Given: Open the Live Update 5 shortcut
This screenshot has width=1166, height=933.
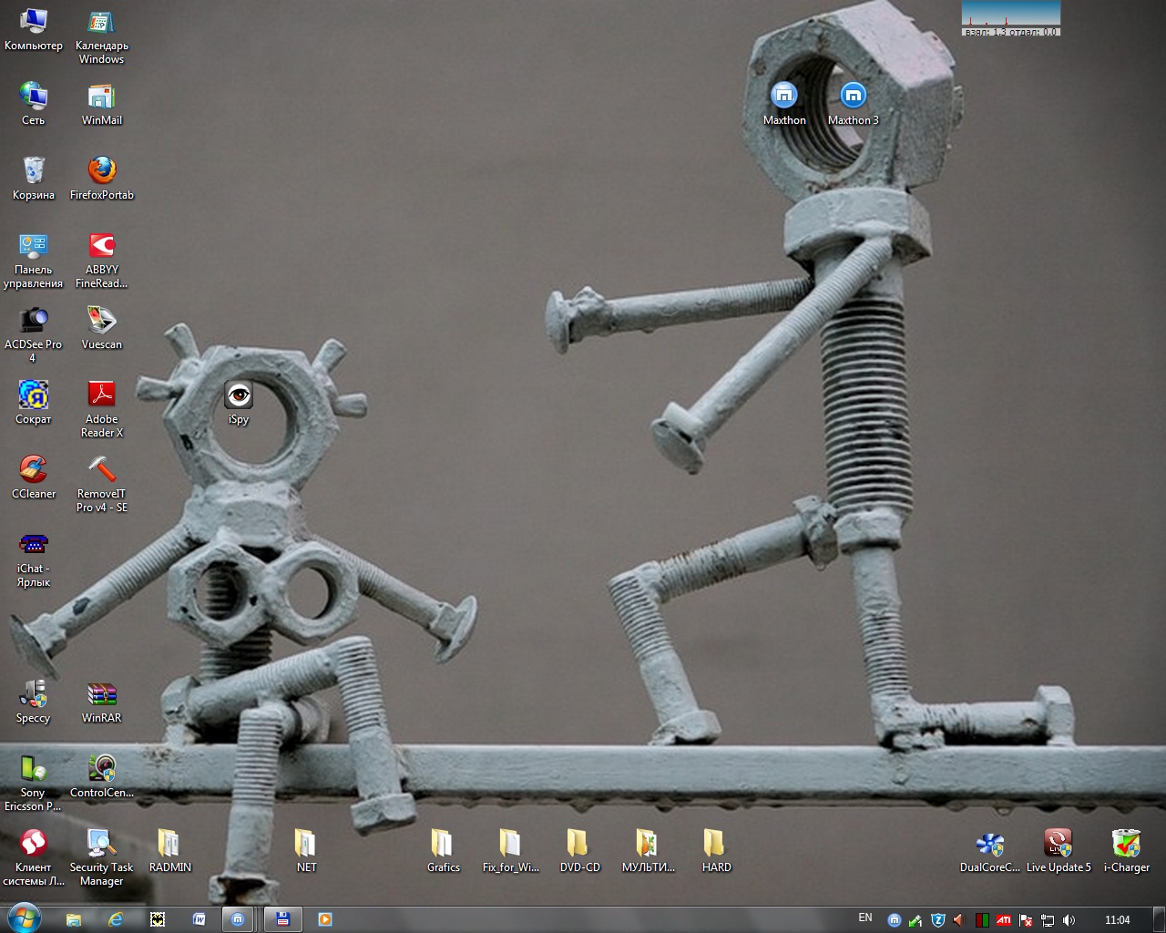Looking at the screenshot, I should (1058, 844).
